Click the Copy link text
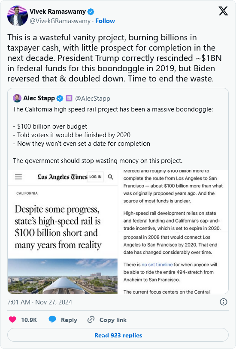Screen dimensions: 236x349 pyautogui.click(x=113, y=320)
